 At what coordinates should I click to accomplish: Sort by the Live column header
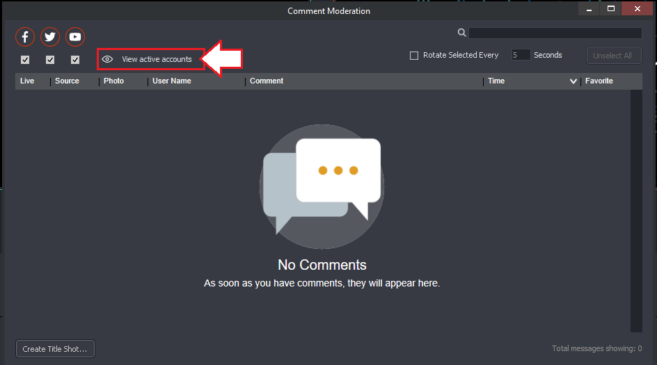(27, 81)
